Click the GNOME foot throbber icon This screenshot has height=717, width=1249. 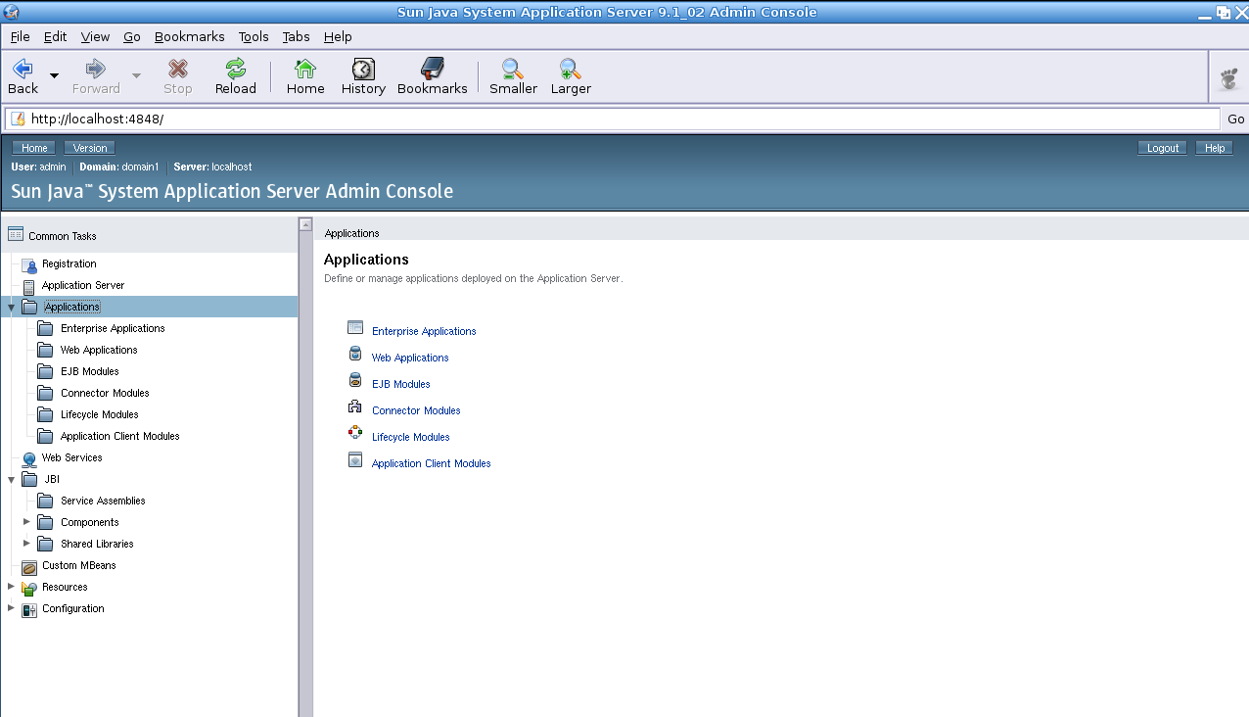point(1229,78)
